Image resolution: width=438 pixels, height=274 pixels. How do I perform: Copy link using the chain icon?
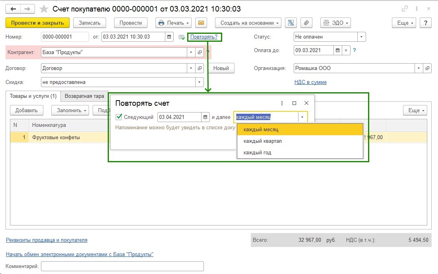tap(405, 9)
